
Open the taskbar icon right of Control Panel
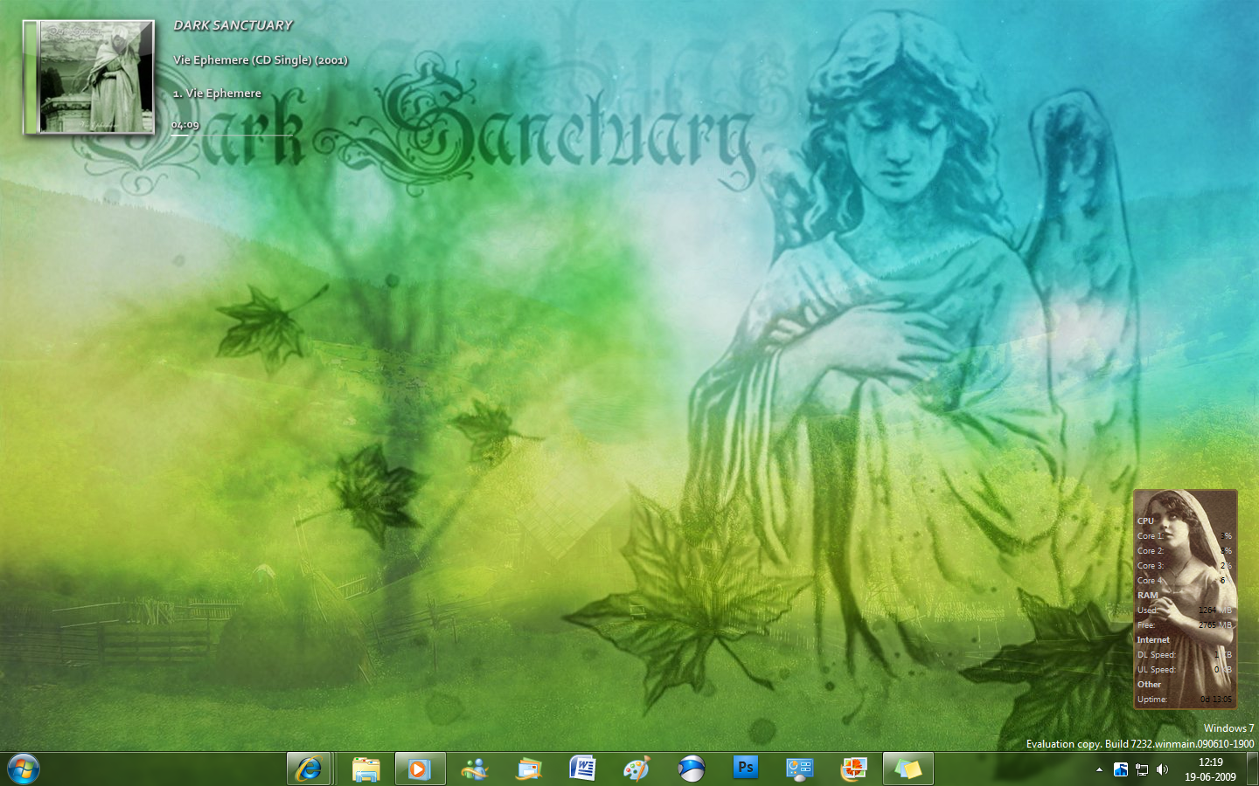coord(854,769)
